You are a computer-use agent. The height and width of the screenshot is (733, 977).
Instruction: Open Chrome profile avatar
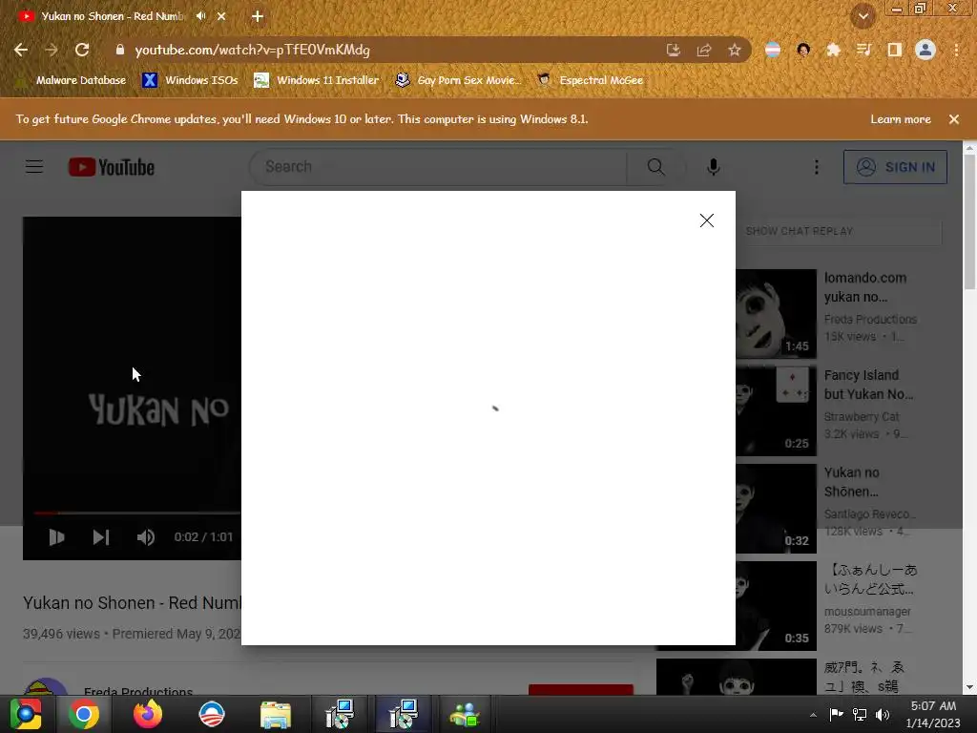[x=925, y=50]
